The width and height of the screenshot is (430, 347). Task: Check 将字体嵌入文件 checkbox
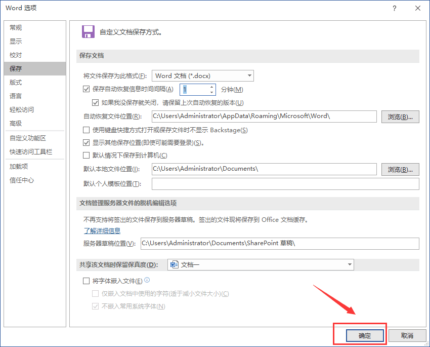(x=86, y=281)
